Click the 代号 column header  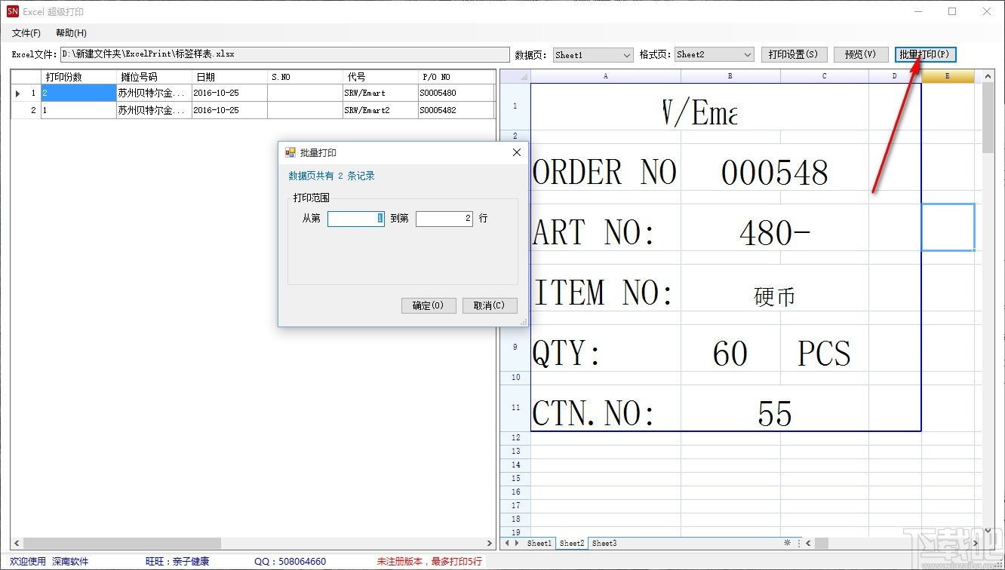tap(380, 77)
